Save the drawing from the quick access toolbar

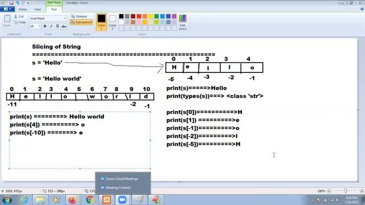click(11, 3)
